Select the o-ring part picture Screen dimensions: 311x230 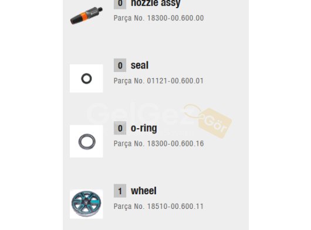coord(86,141)
